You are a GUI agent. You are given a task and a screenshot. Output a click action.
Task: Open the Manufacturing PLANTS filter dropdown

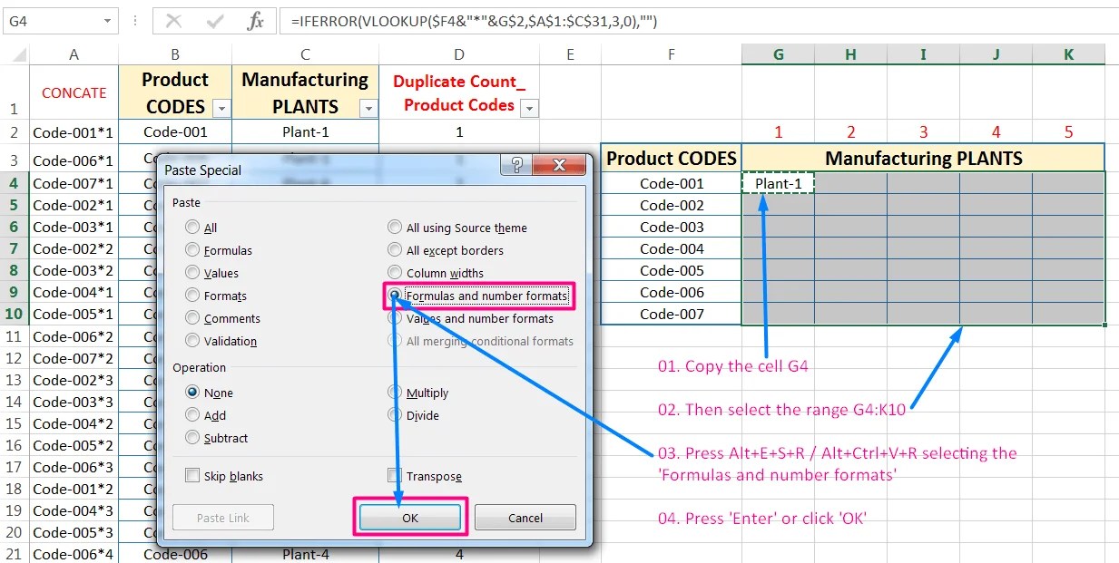coord(367,107)
